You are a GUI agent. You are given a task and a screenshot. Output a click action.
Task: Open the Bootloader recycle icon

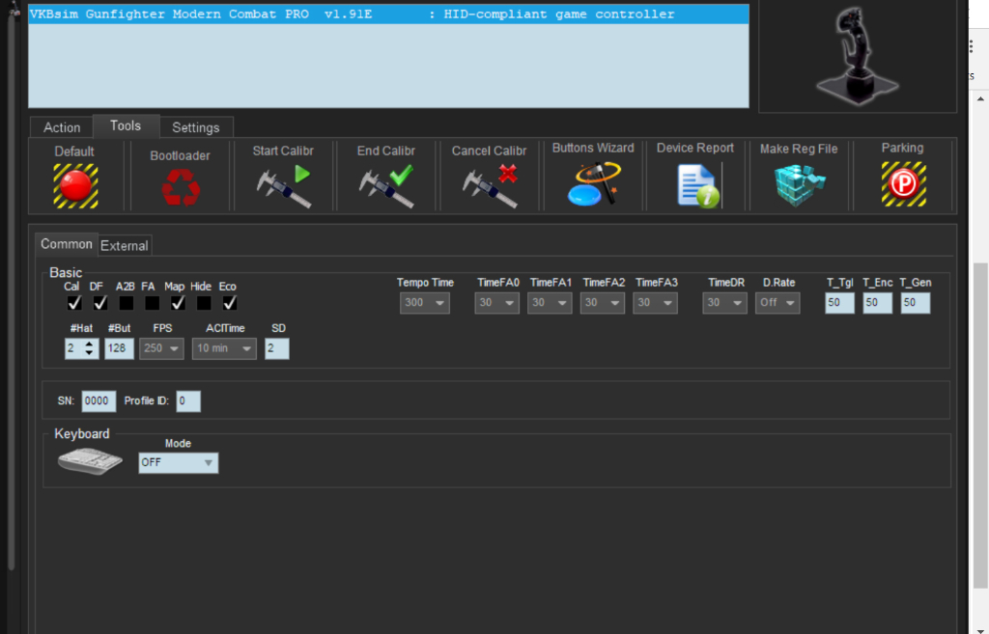(x=181, y=188)
